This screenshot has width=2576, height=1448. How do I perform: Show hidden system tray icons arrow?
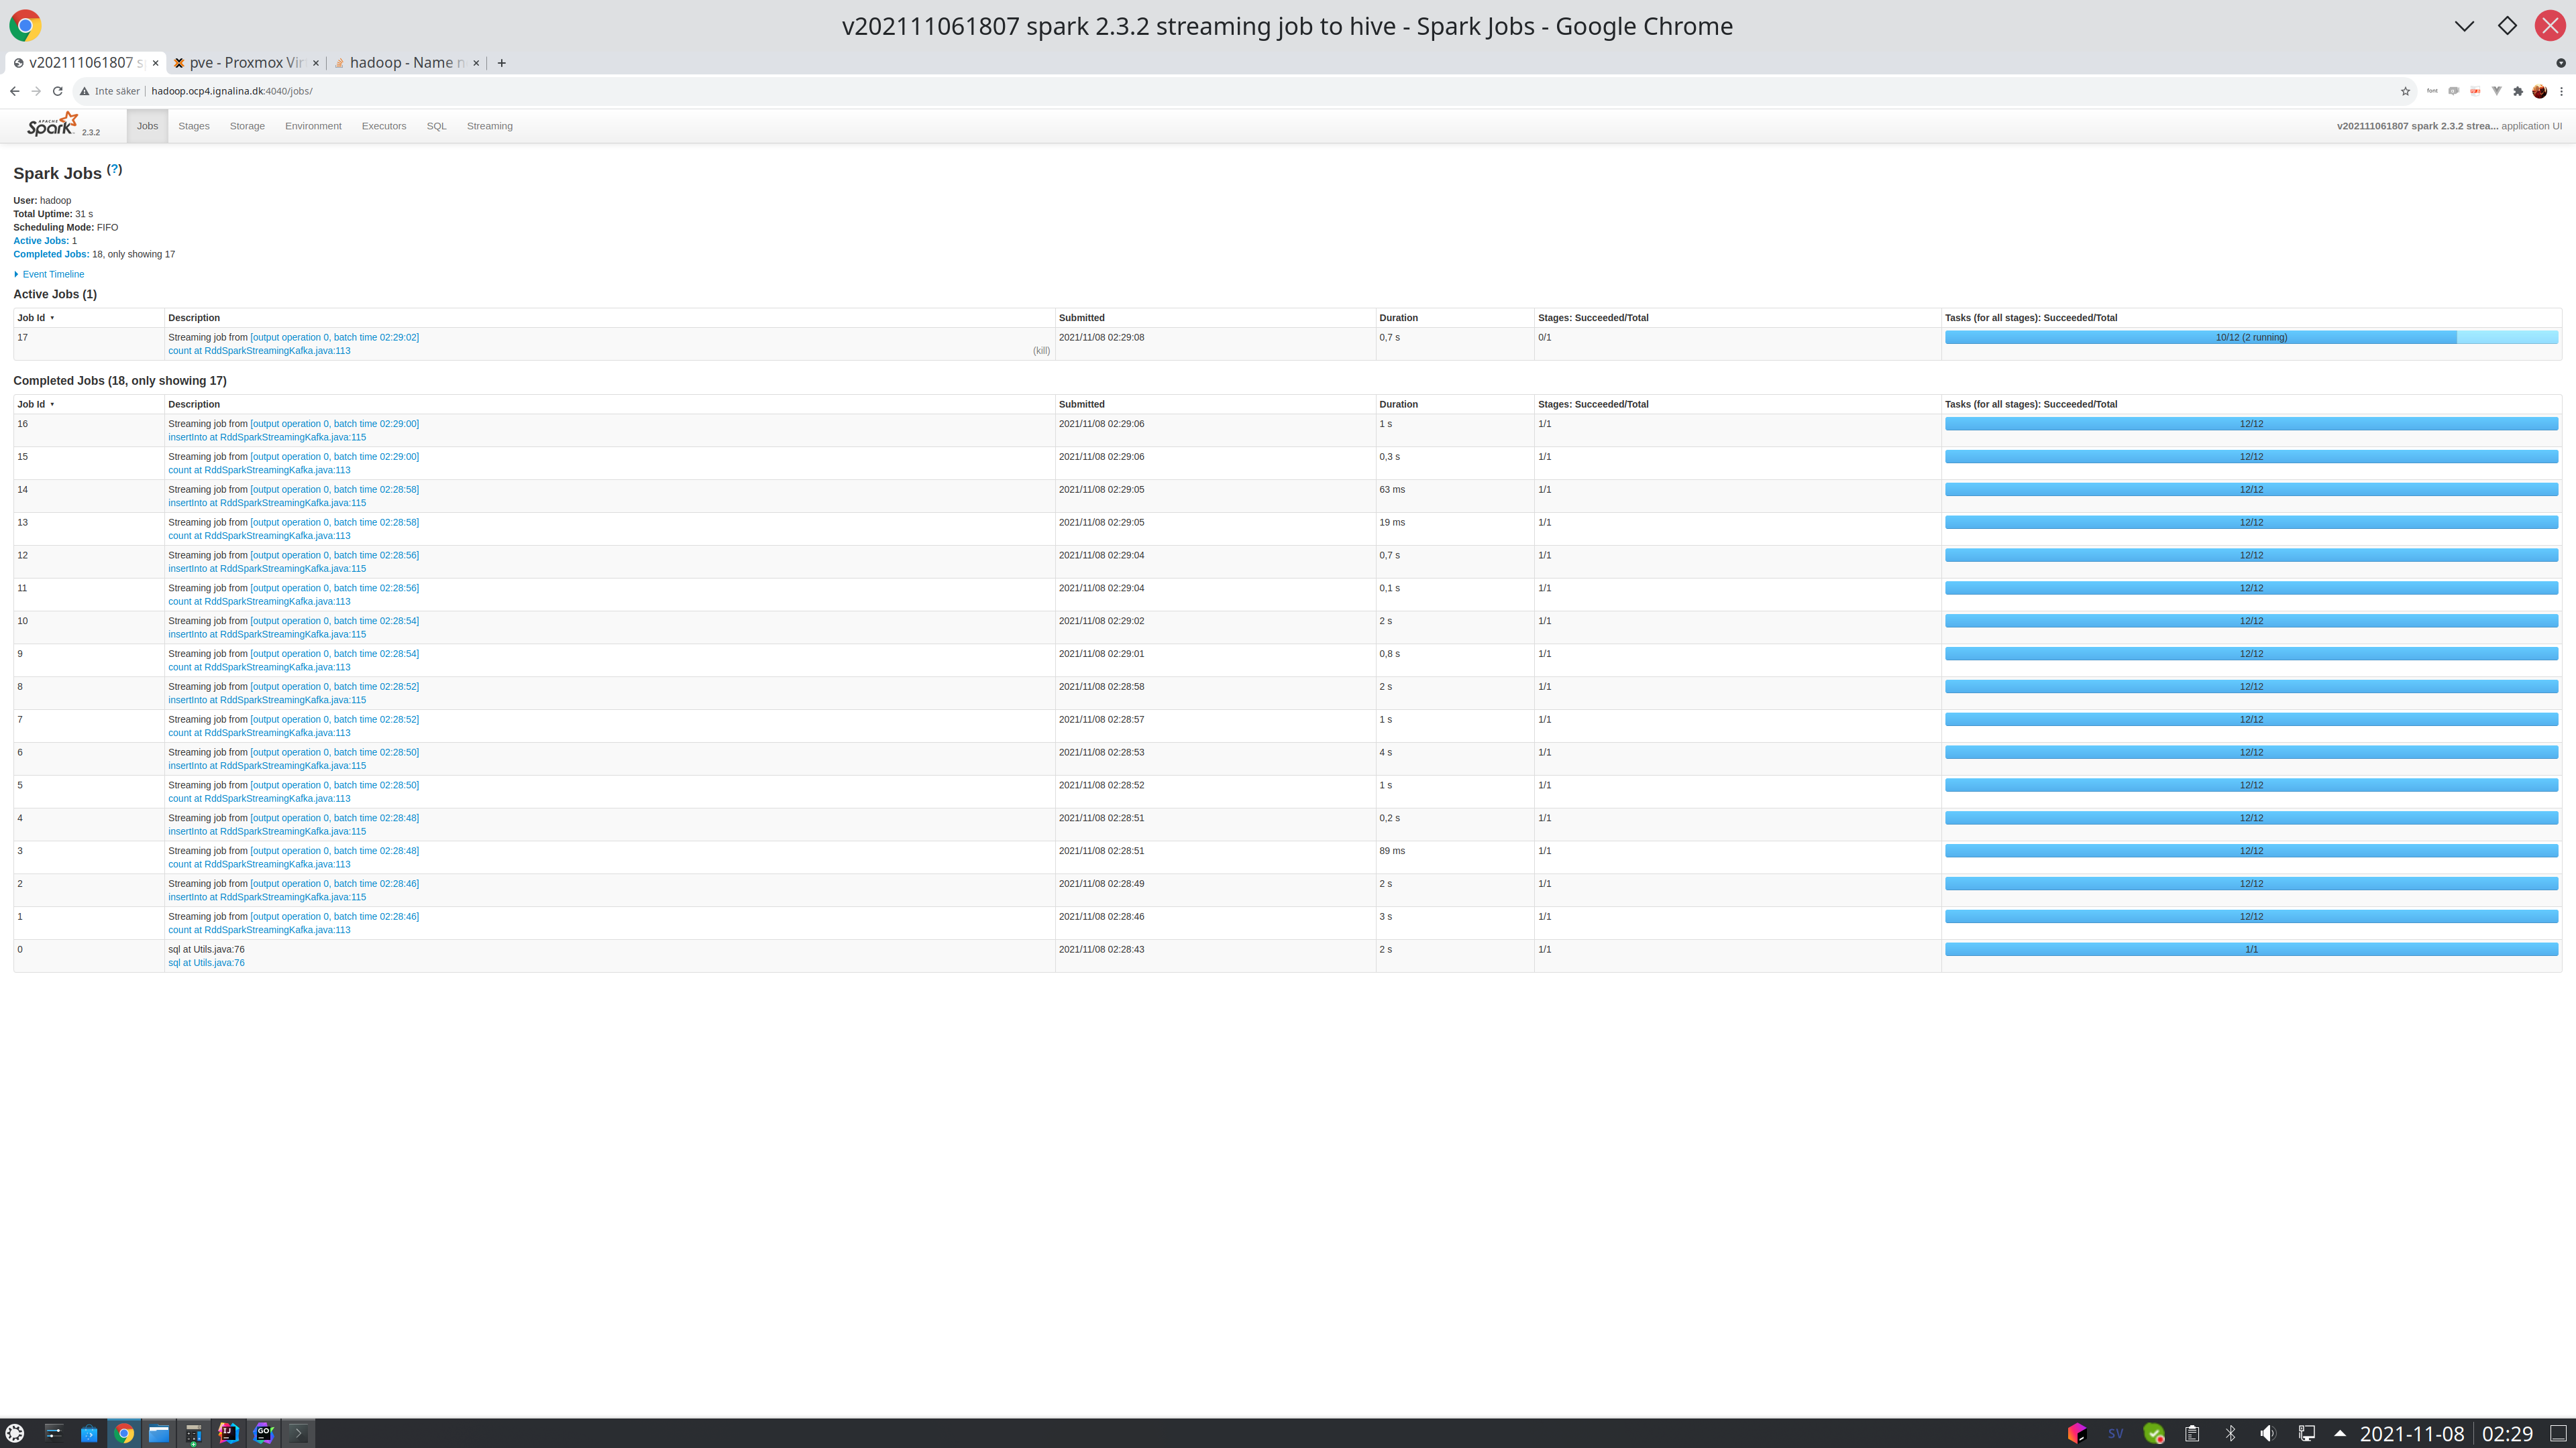[2339, 1433]
